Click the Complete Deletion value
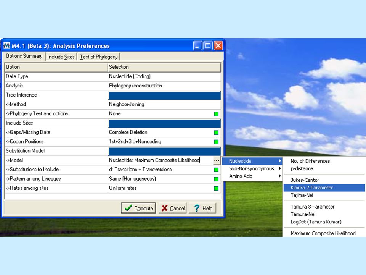The width and height of the screenshot is (366, 275). (128, 133)
